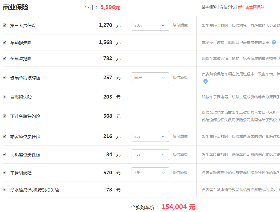This screenshot has width=280, height=212.
Task: Open the 国产 glass type dropdown
Action: pyautogui.click(x=150, y=78)
